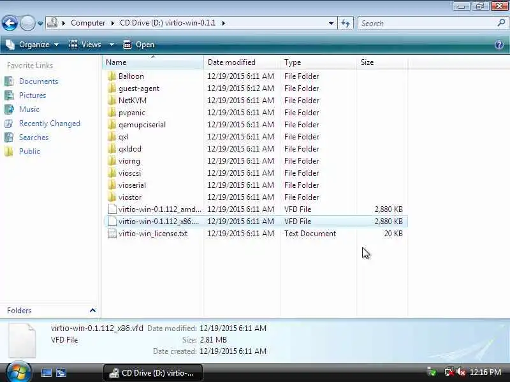Expand the address bar history dropdown
Viewport: 510px width, 382px height.
pyautogui.click(x=331, y=24)
